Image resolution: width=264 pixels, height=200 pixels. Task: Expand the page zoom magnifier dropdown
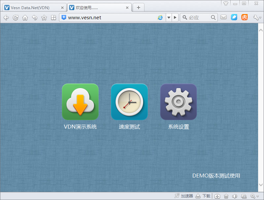coord(255,196)
